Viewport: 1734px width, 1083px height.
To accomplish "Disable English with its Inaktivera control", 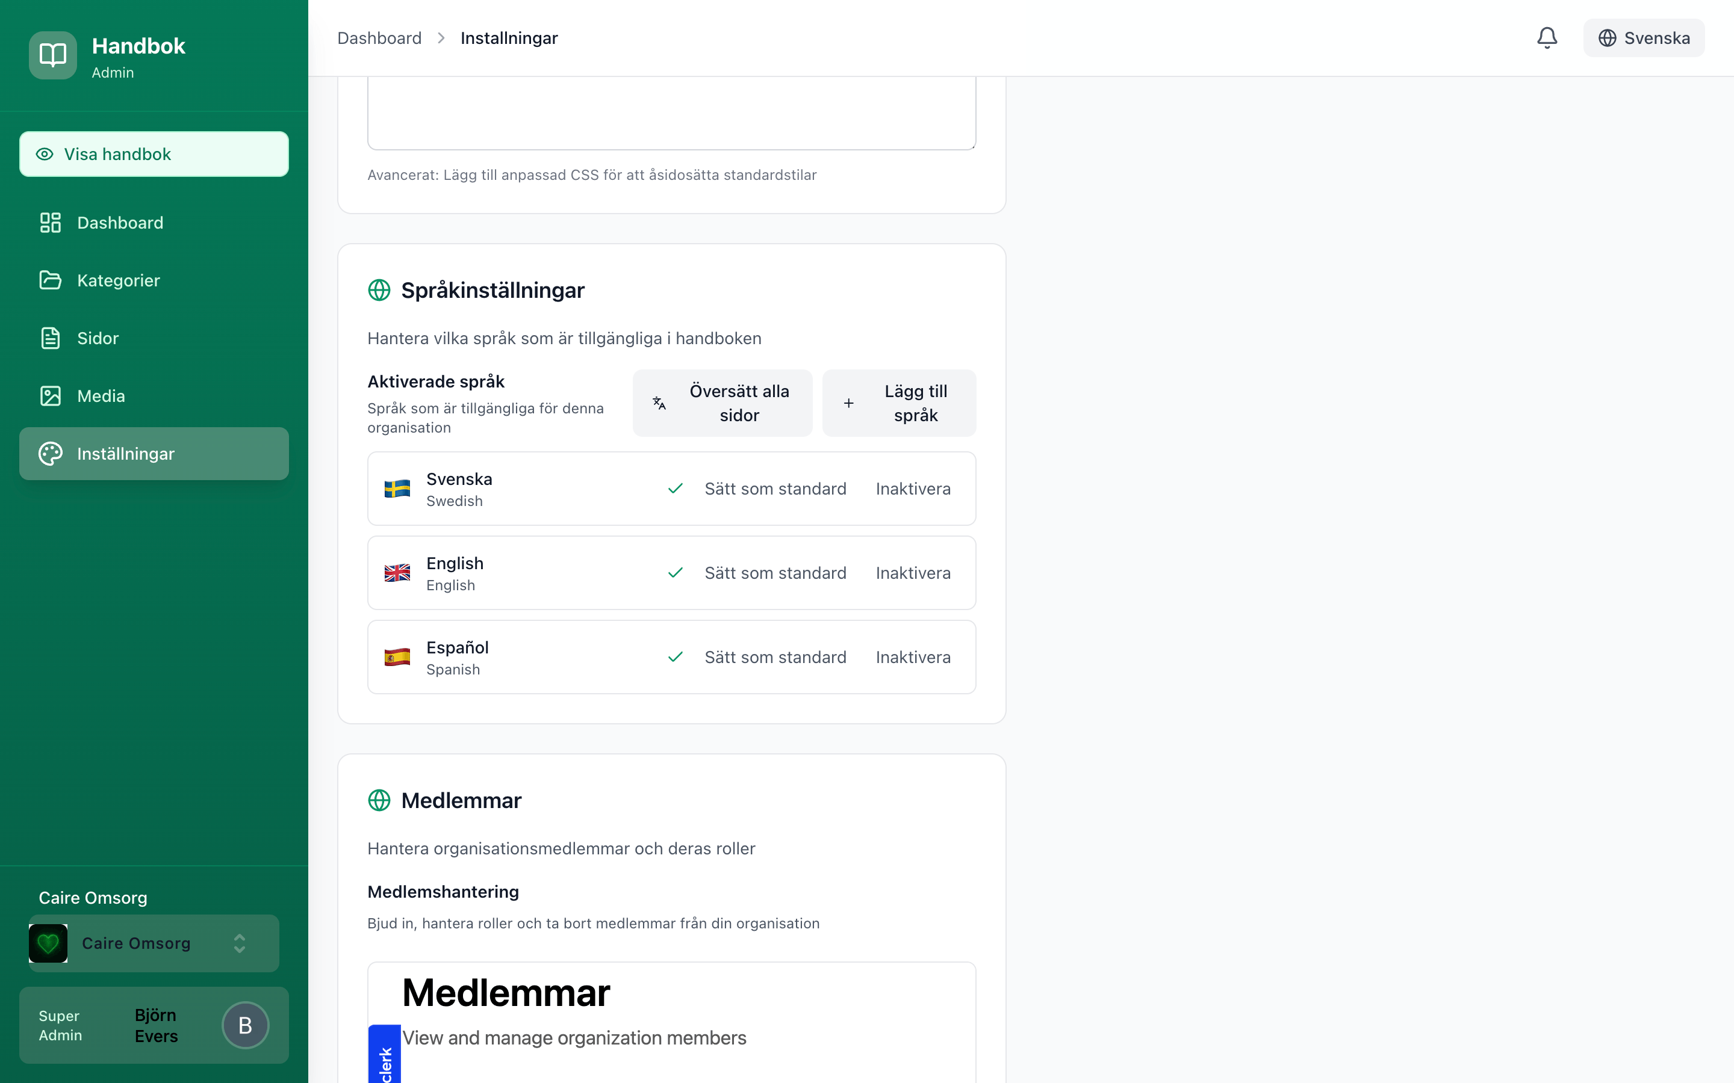I will point(913,573).
